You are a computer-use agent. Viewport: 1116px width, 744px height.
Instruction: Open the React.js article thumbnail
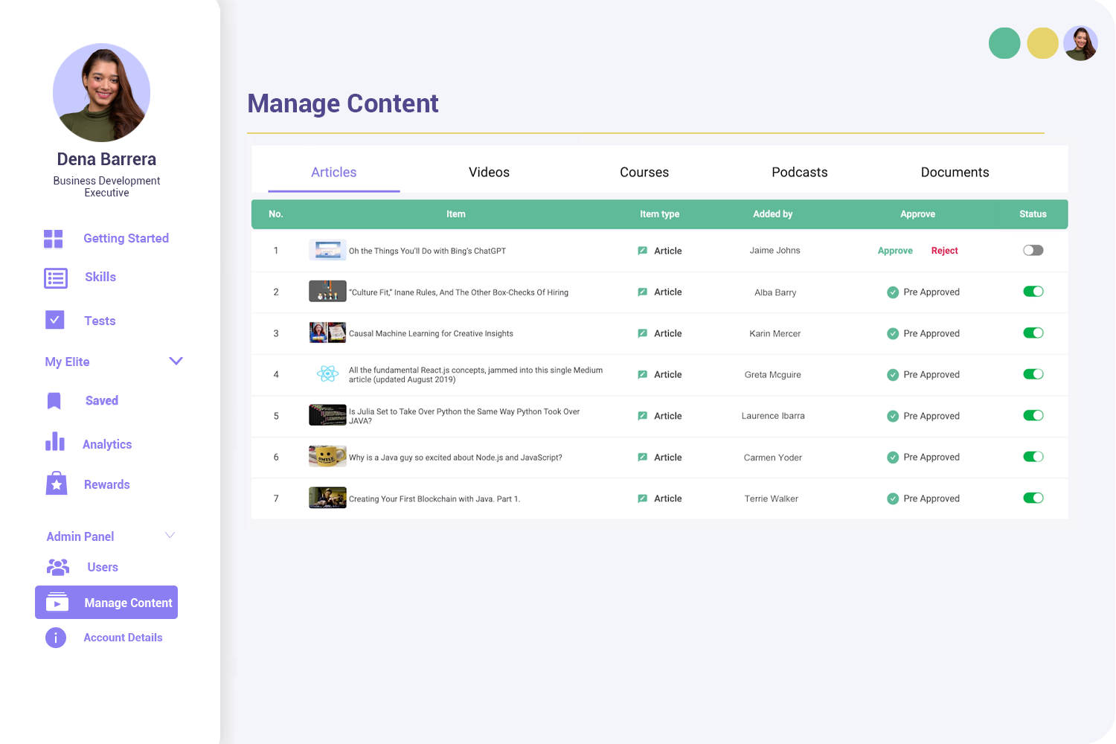327,374
